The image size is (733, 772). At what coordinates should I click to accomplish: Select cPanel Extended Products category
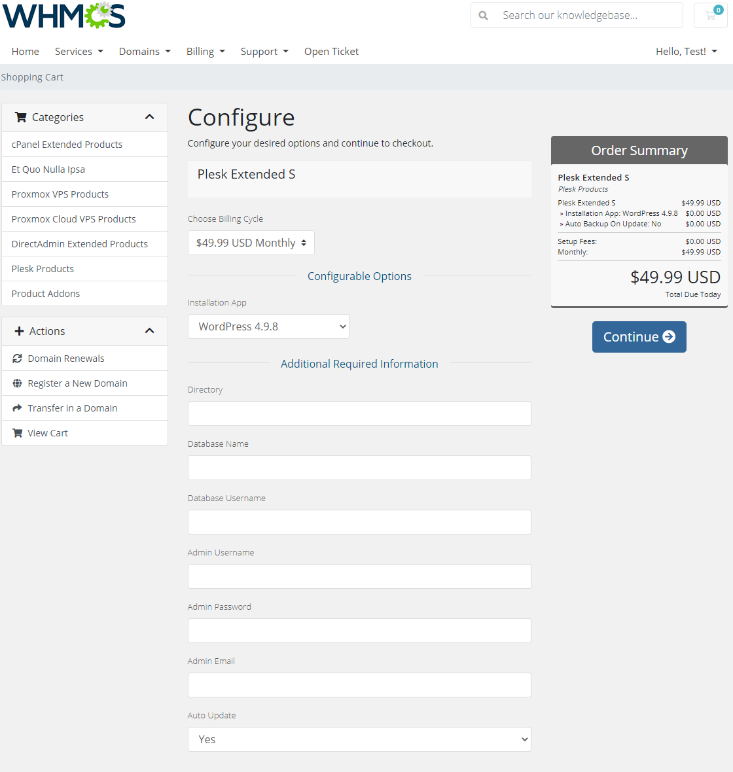point(84,144)
